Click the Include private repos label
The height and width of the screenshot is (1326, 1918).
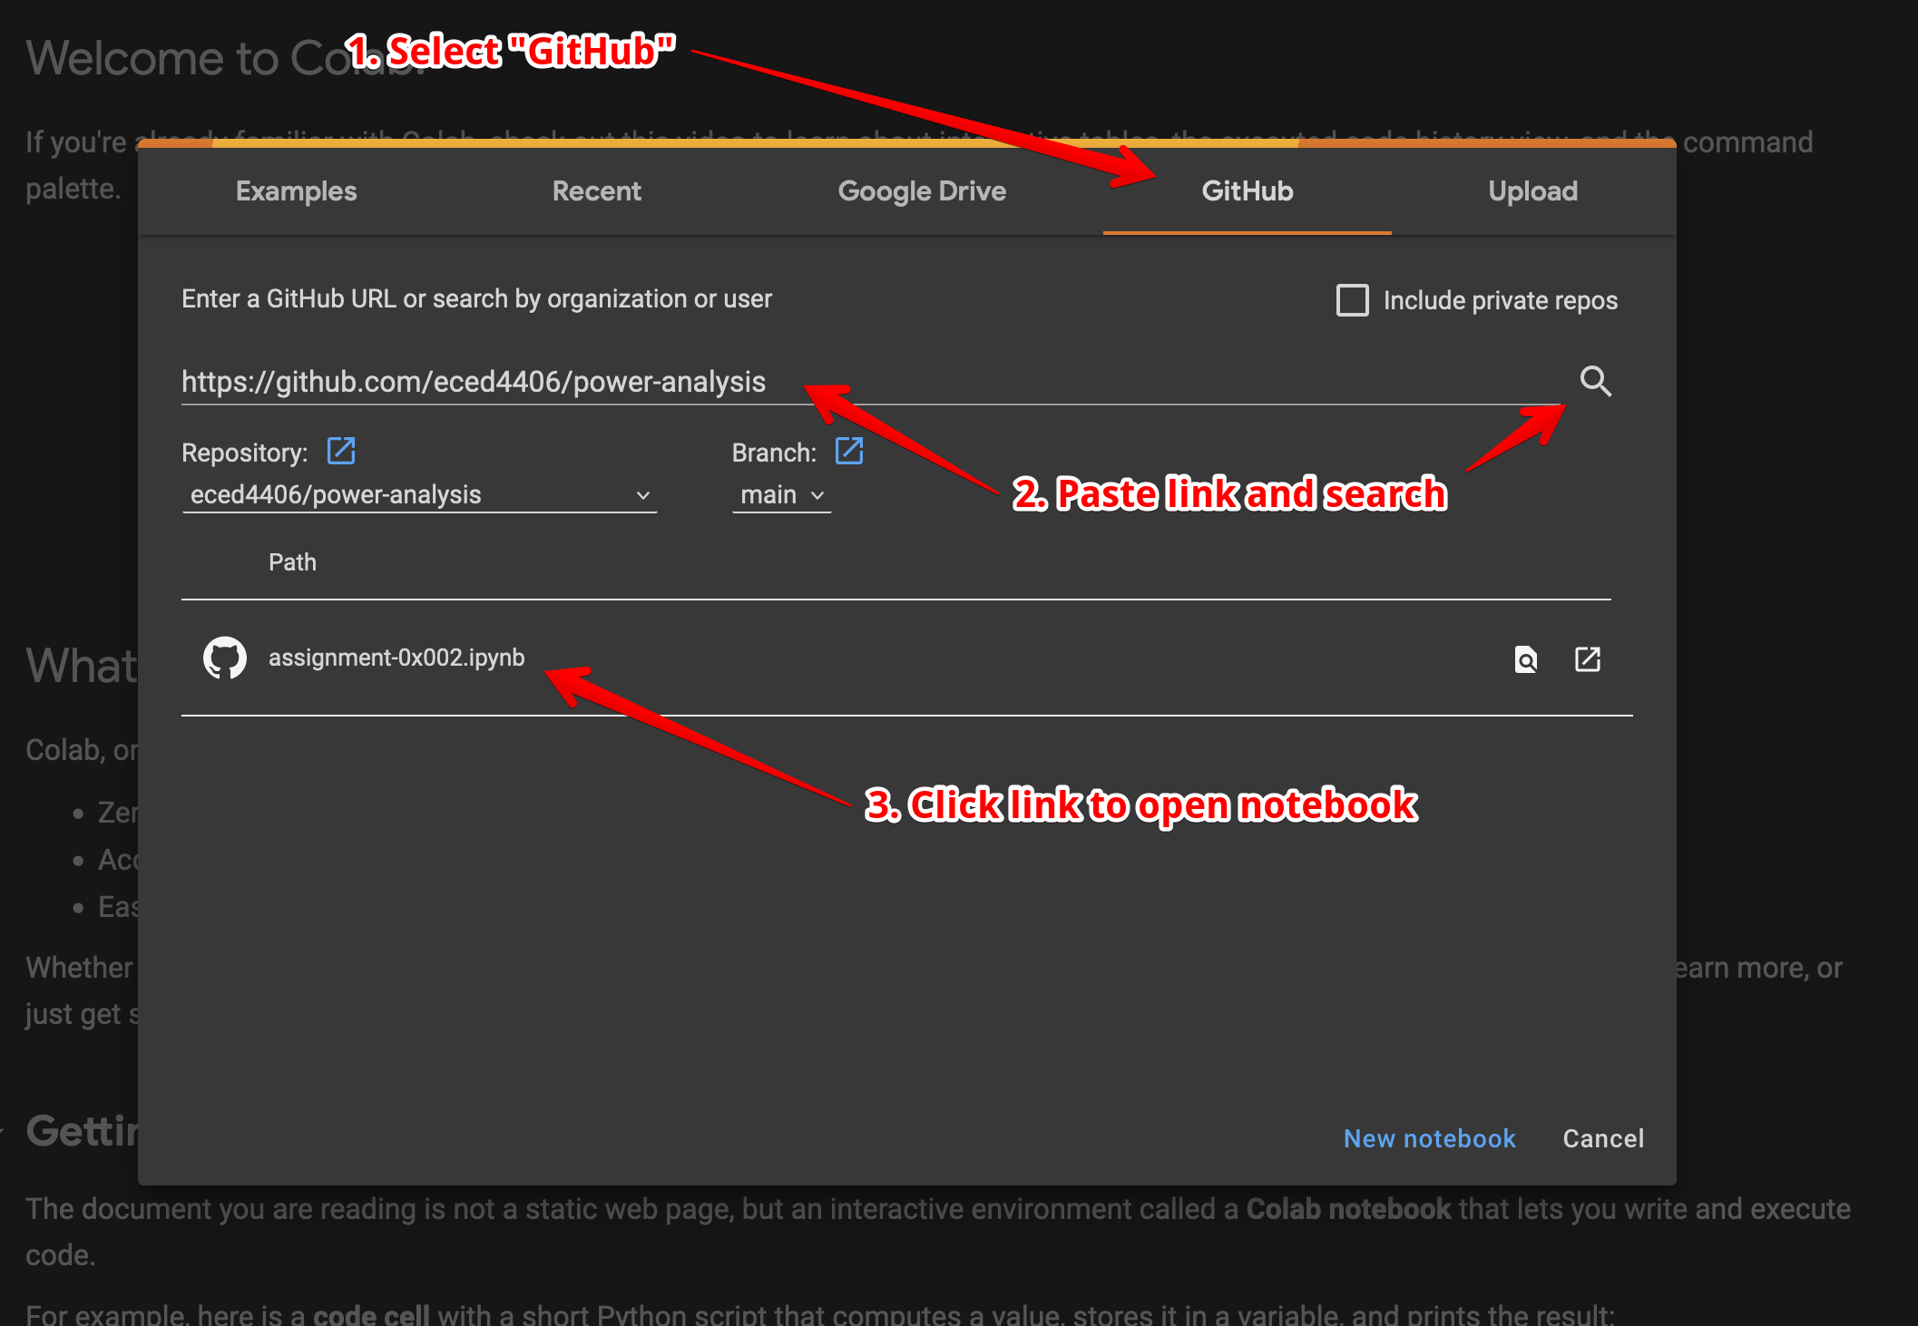1500,300
